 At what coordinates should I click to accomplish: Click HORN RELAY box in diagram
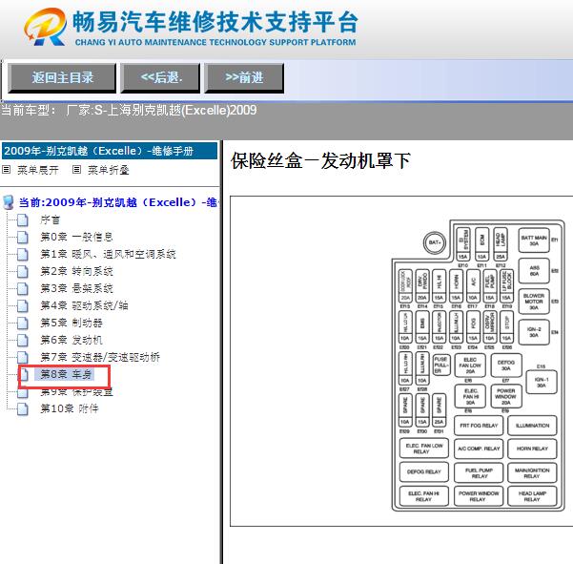532,449
